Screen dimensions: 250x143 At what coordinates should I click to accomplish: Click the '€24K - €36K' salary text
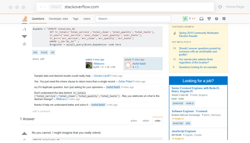(x=177, y=99)
